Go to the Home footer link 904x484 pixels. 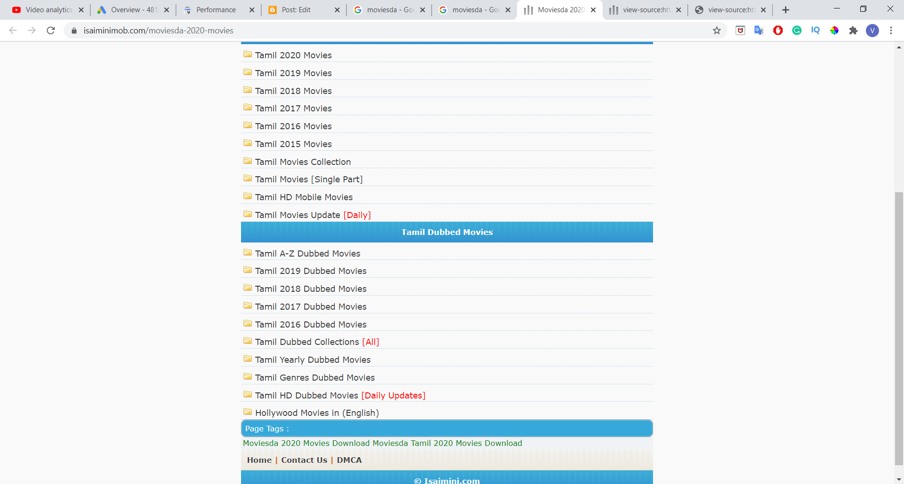(x=259, y=460)
